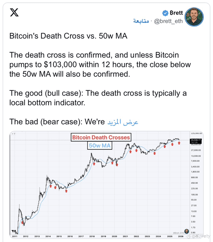Viewport: 213px width, 242px height.
Task: Open the Bitcoin chart image thumbnail
Action: pyautogui.click(x=103, y=185)
